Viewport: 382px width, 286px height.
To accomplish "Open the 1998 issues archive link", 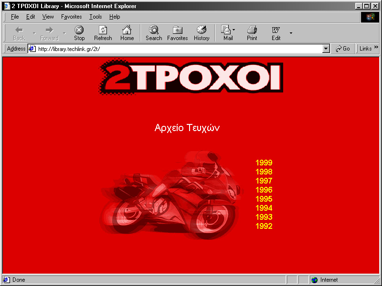I will [264, 172].
